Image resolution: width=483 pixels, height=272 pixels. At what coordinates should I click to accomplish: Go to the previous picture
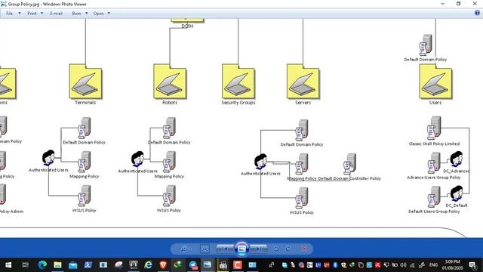coord(225,249)
